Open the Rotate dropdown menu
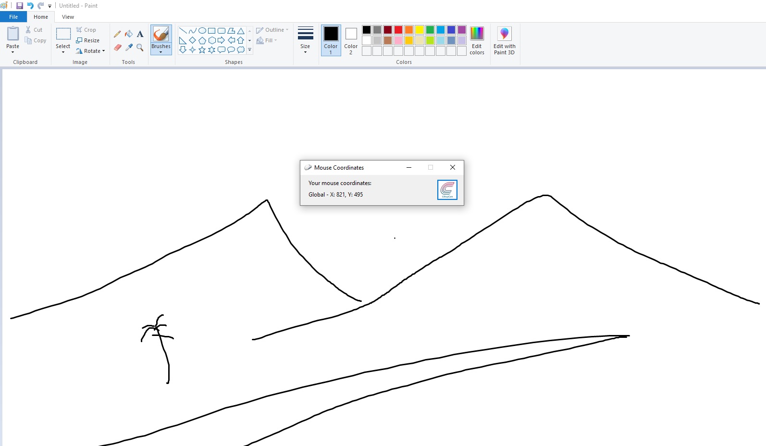Screen dimensions: 766x446 pyautogui.click(x=90, y=51)
